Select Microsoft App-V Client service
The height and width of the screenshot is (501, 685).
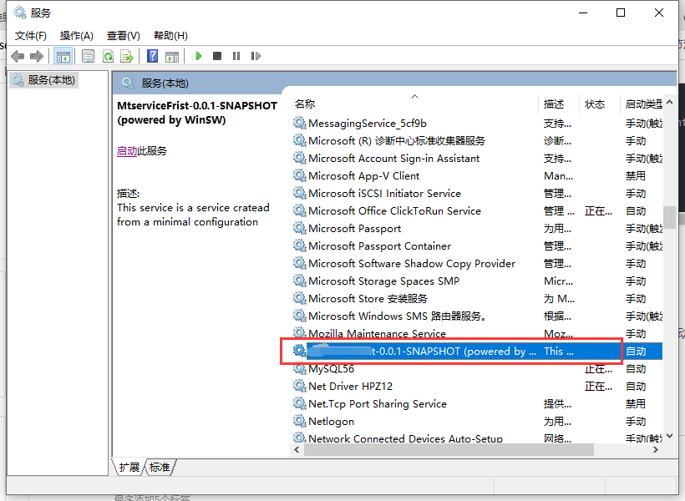(x=477, y=176)
